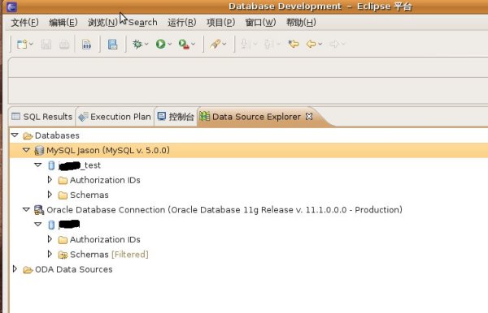488x313 pixels.
Task: Click the SQL Results tab table icon
Action: [x=15, y=116]
